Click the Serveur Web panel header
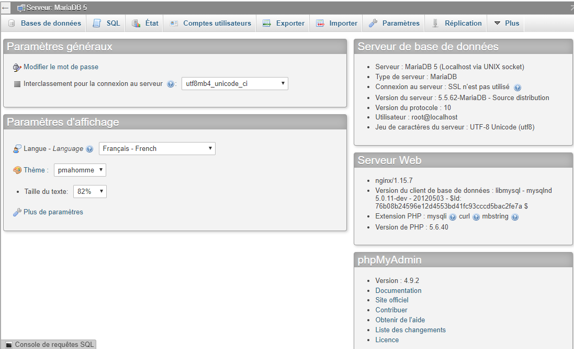This screenshot has height=349, width=574. [463, 160]
